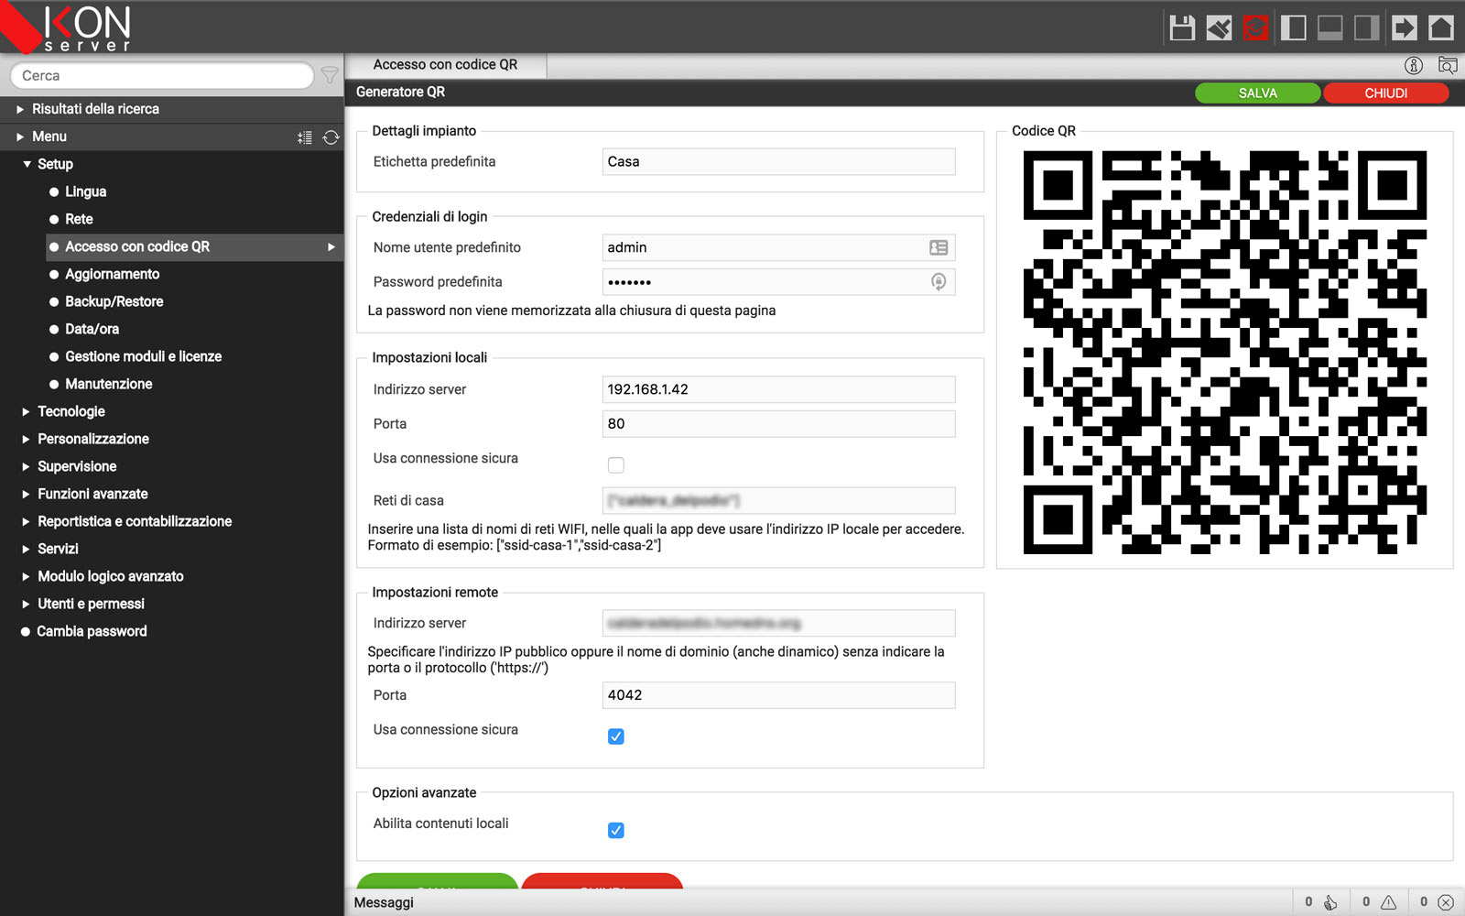
Task: Click local Porta field with 80
Action: point(778,424)
